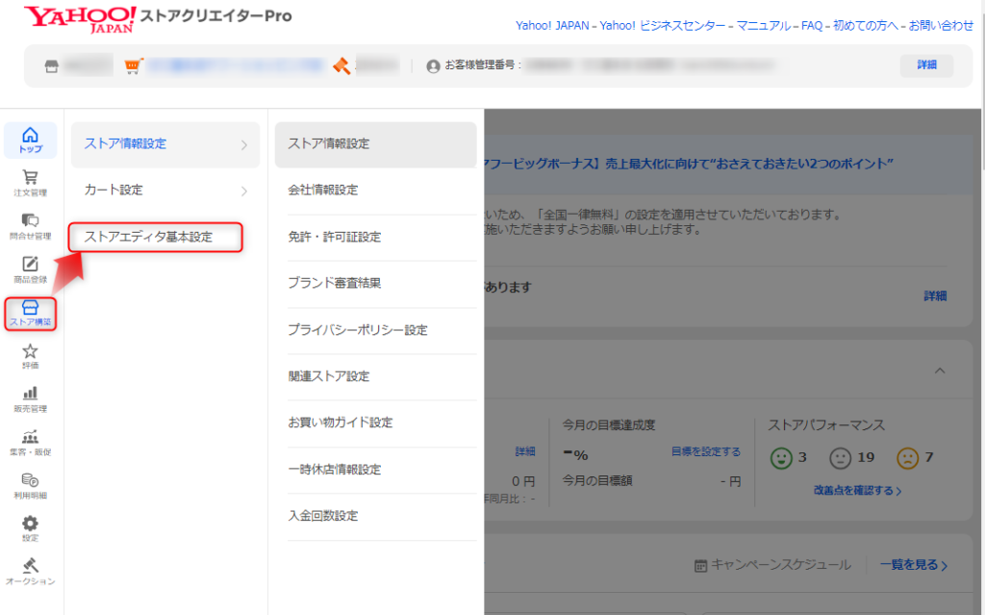Open the FAQ link
Image resolution: width=985 pixels, height=615 pixels.
click(x=812, y=26)
